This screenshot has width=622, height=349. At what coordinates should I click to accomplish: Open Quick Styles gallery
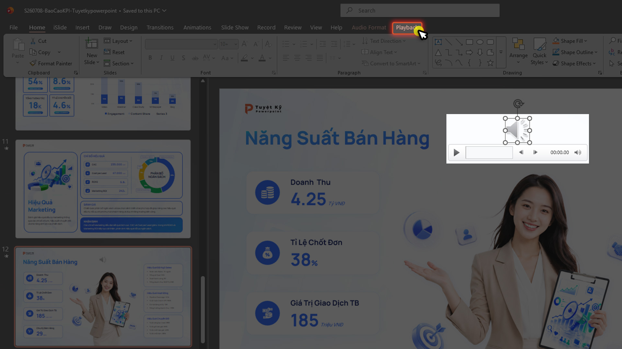point(539,51)
